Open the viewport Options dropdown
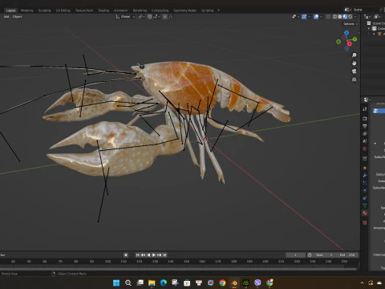 pyautogui.click(x=351, y=24)
